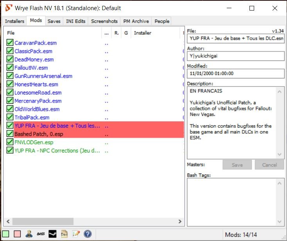Switch to the Saves tab
The image size is (287, 241).
[54, 21]
